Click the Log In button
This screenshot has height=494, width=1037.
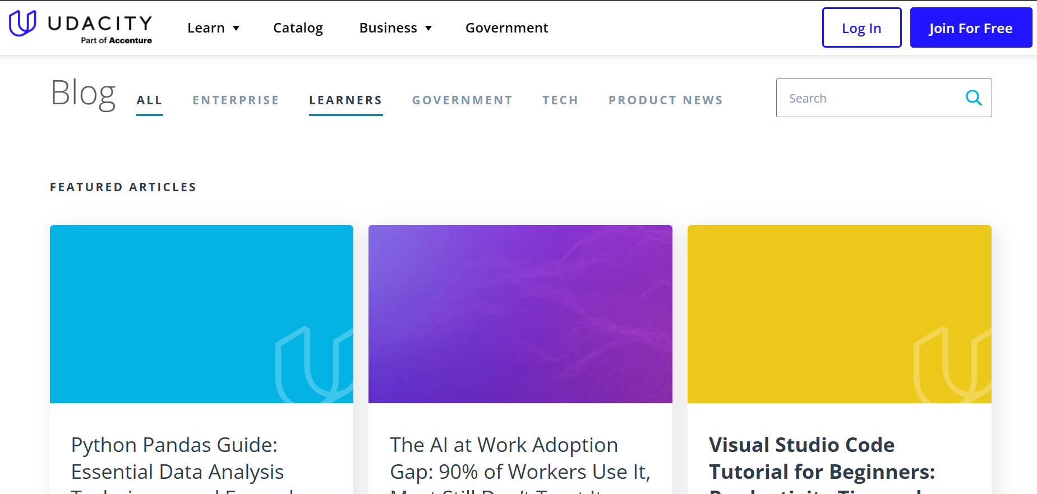point(861,28)
